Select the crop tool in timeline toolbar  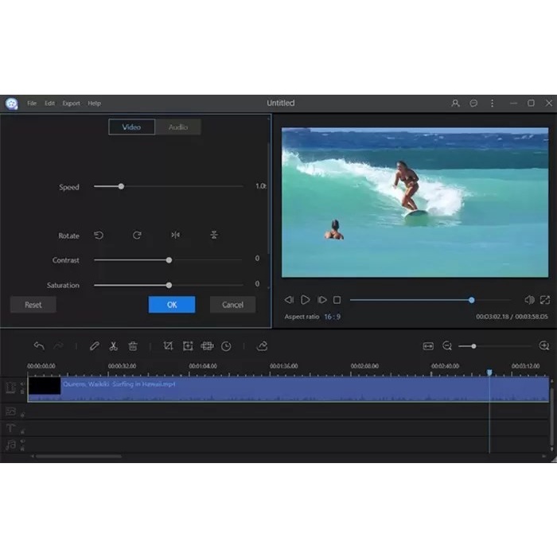[168, 346]
